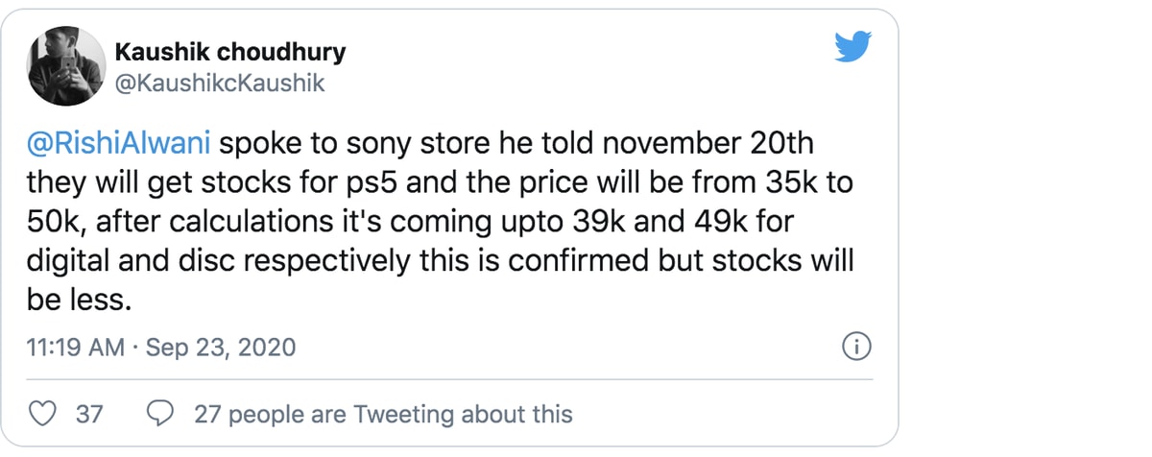
Task: Click the @KaushikcKaushik handle
Action: pyautogui.click(x=219, y=84)
